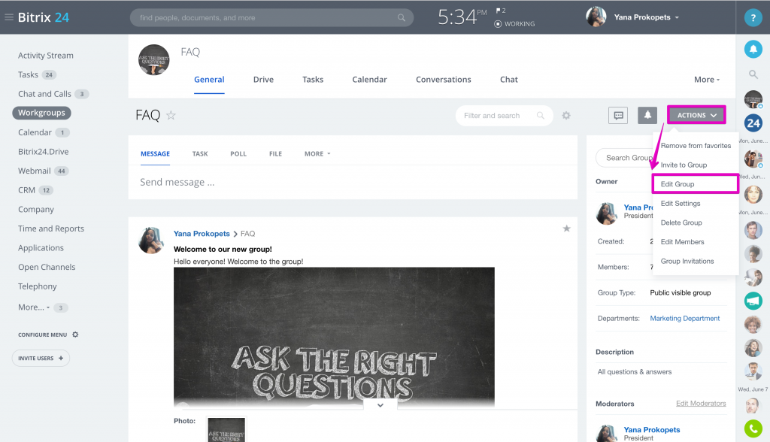Open notifications bell in the right sidebar
770x442 pixels.
tap(753, 49)
